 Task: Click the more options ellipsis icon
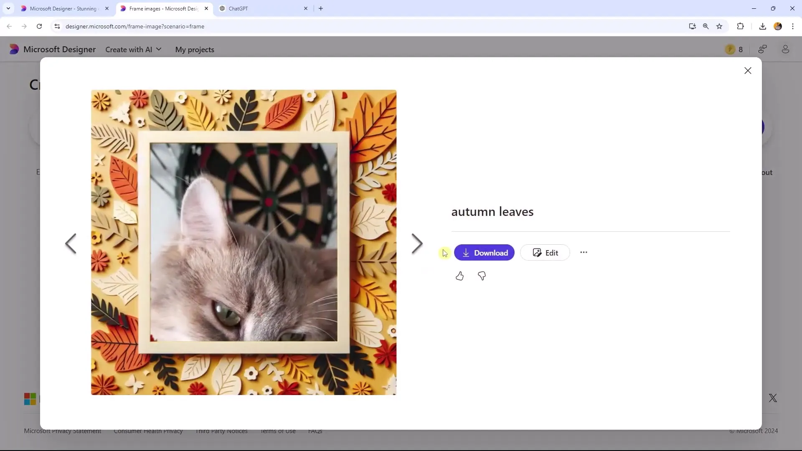[584, 252]
